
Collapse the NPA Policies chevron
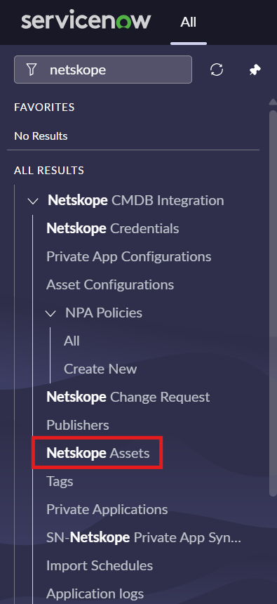50,313
